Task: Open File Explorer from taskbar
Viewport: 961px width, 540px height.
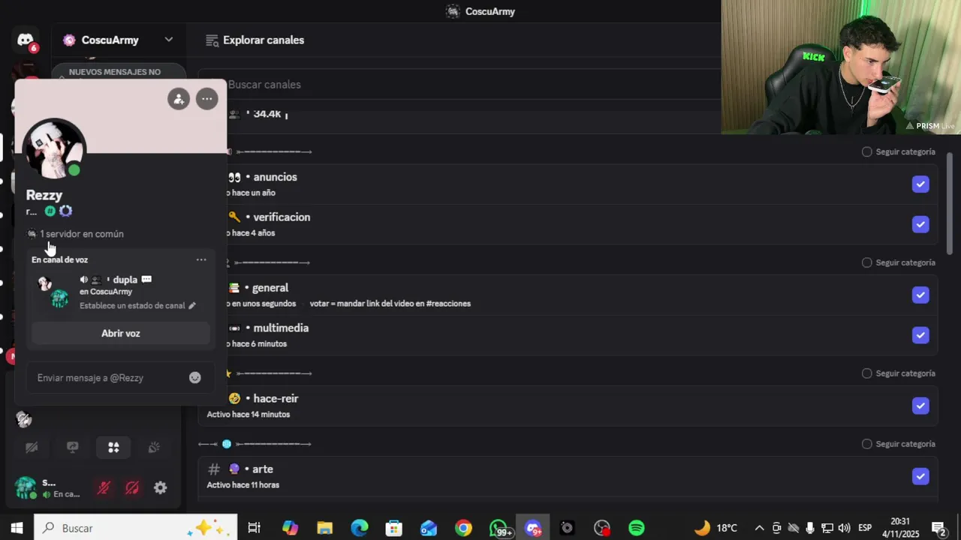Action: (324, 528)
